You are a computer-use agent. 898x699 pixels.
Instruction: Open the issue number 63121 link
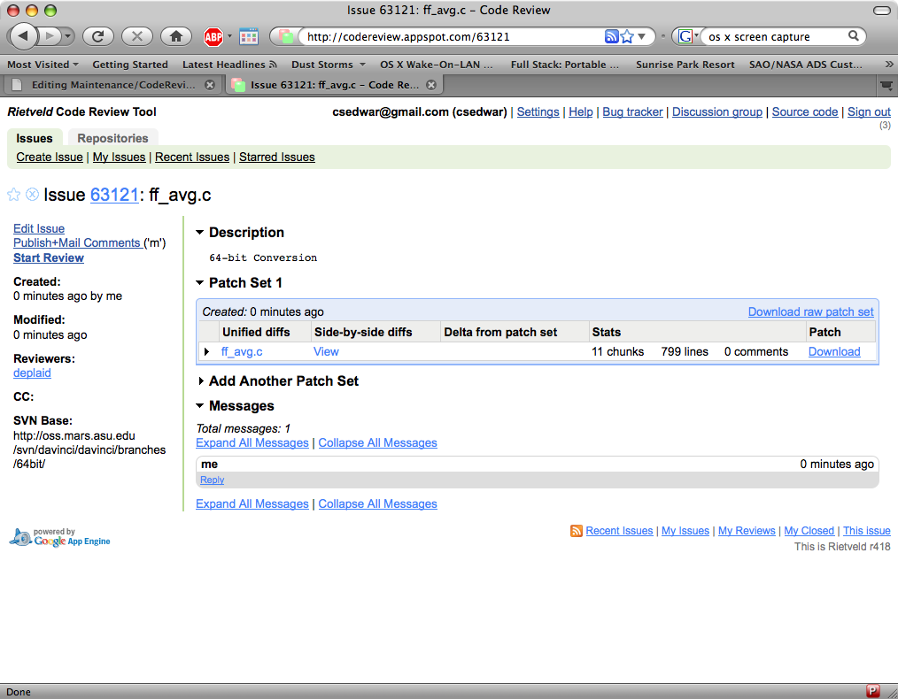[x=114, y=195]
